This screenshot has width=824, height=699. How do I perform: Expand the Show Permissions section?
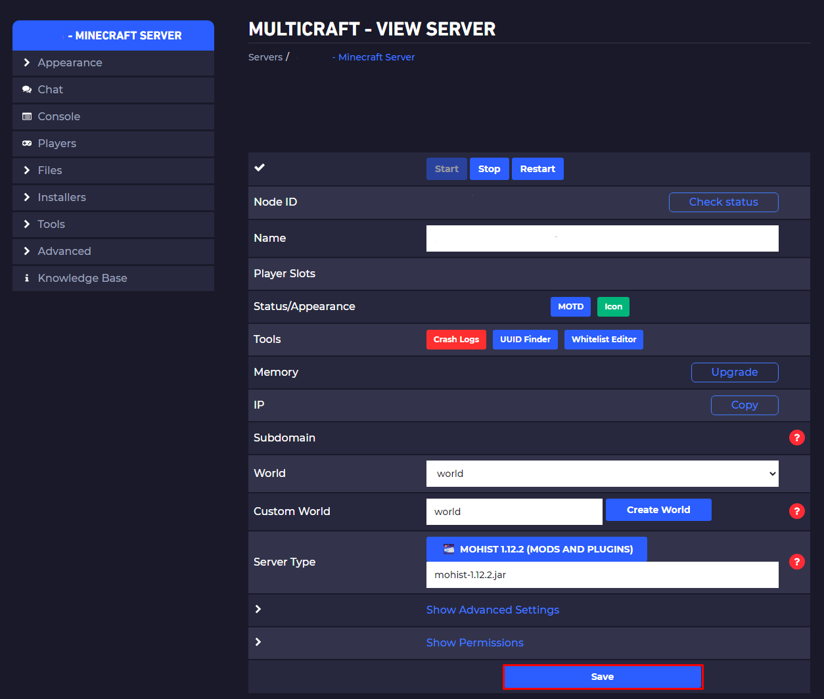(x=474, y=643)
